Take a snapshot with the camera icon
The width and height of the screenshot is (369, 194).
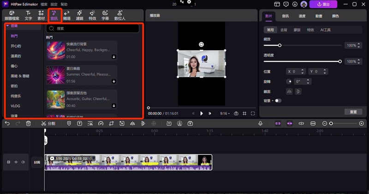pos(236,113)
